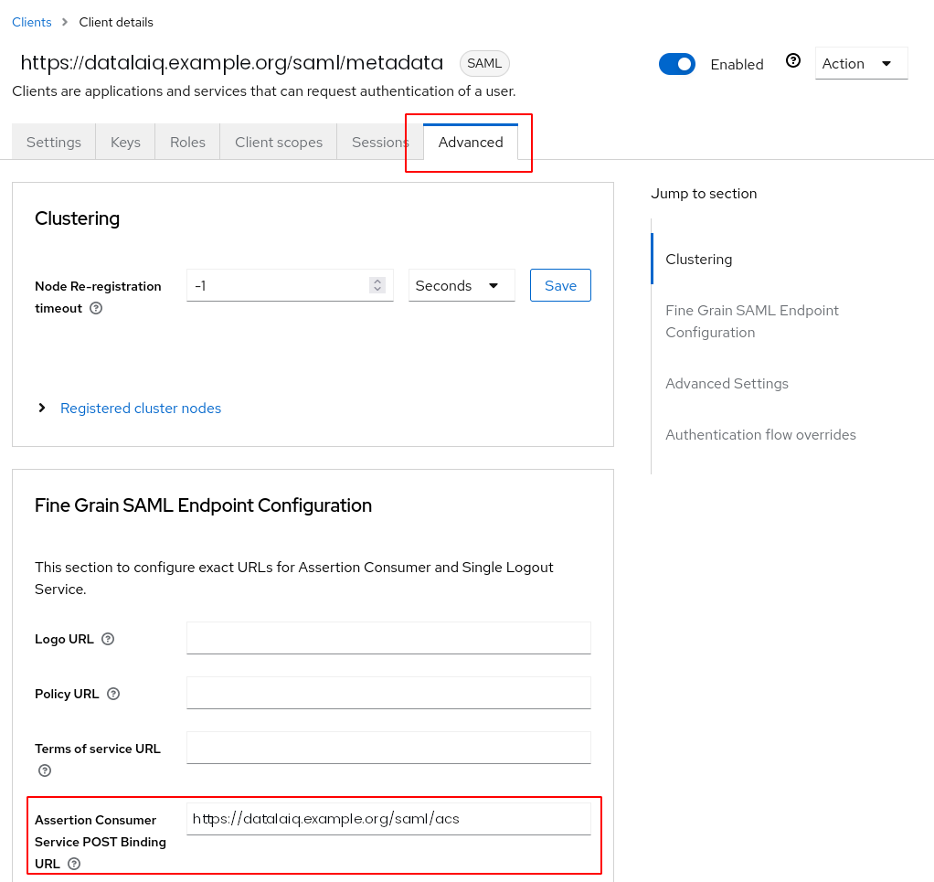Open the Seconds time unit dropdown
Viewport: 934px width, 882px height.
[462, 286]
